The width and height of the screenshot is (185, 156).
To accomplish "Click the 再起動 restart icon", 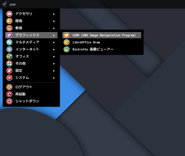I will [9, 94].
